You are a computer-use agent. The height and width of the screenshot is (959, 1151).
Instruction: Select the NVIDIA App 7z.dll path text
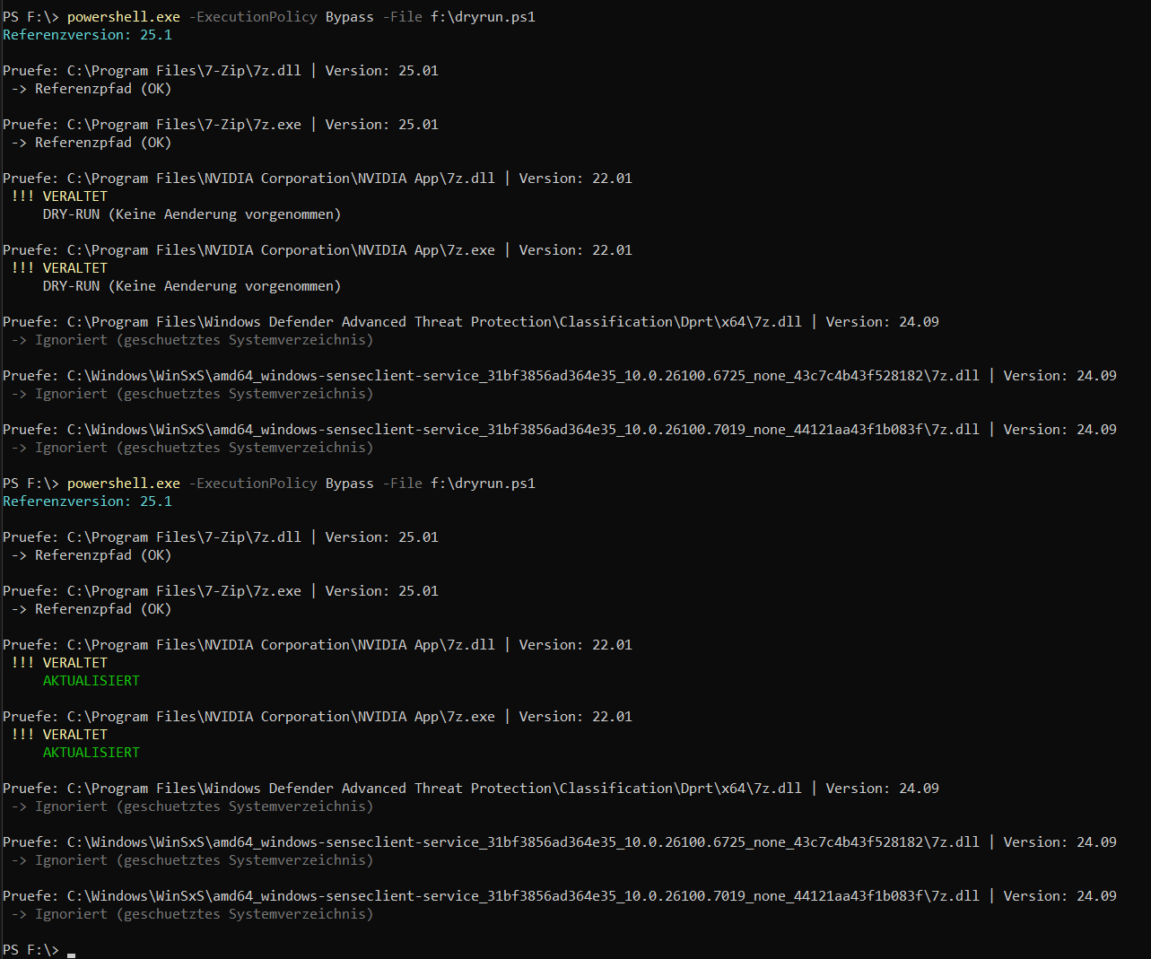point(278,178)
